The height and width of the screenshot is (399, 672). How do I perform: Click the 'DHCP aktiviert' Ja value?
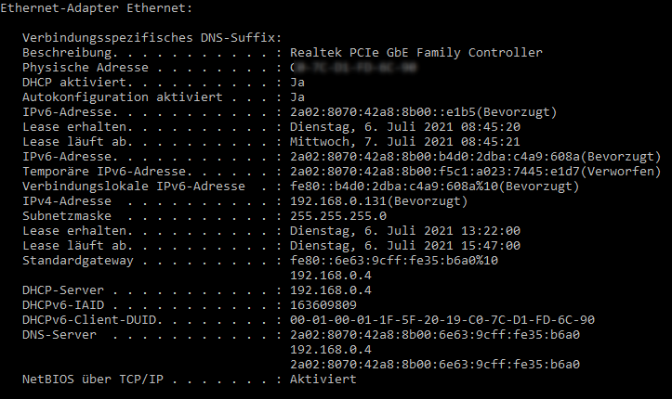pyautogui.click(x=297, y=82)
